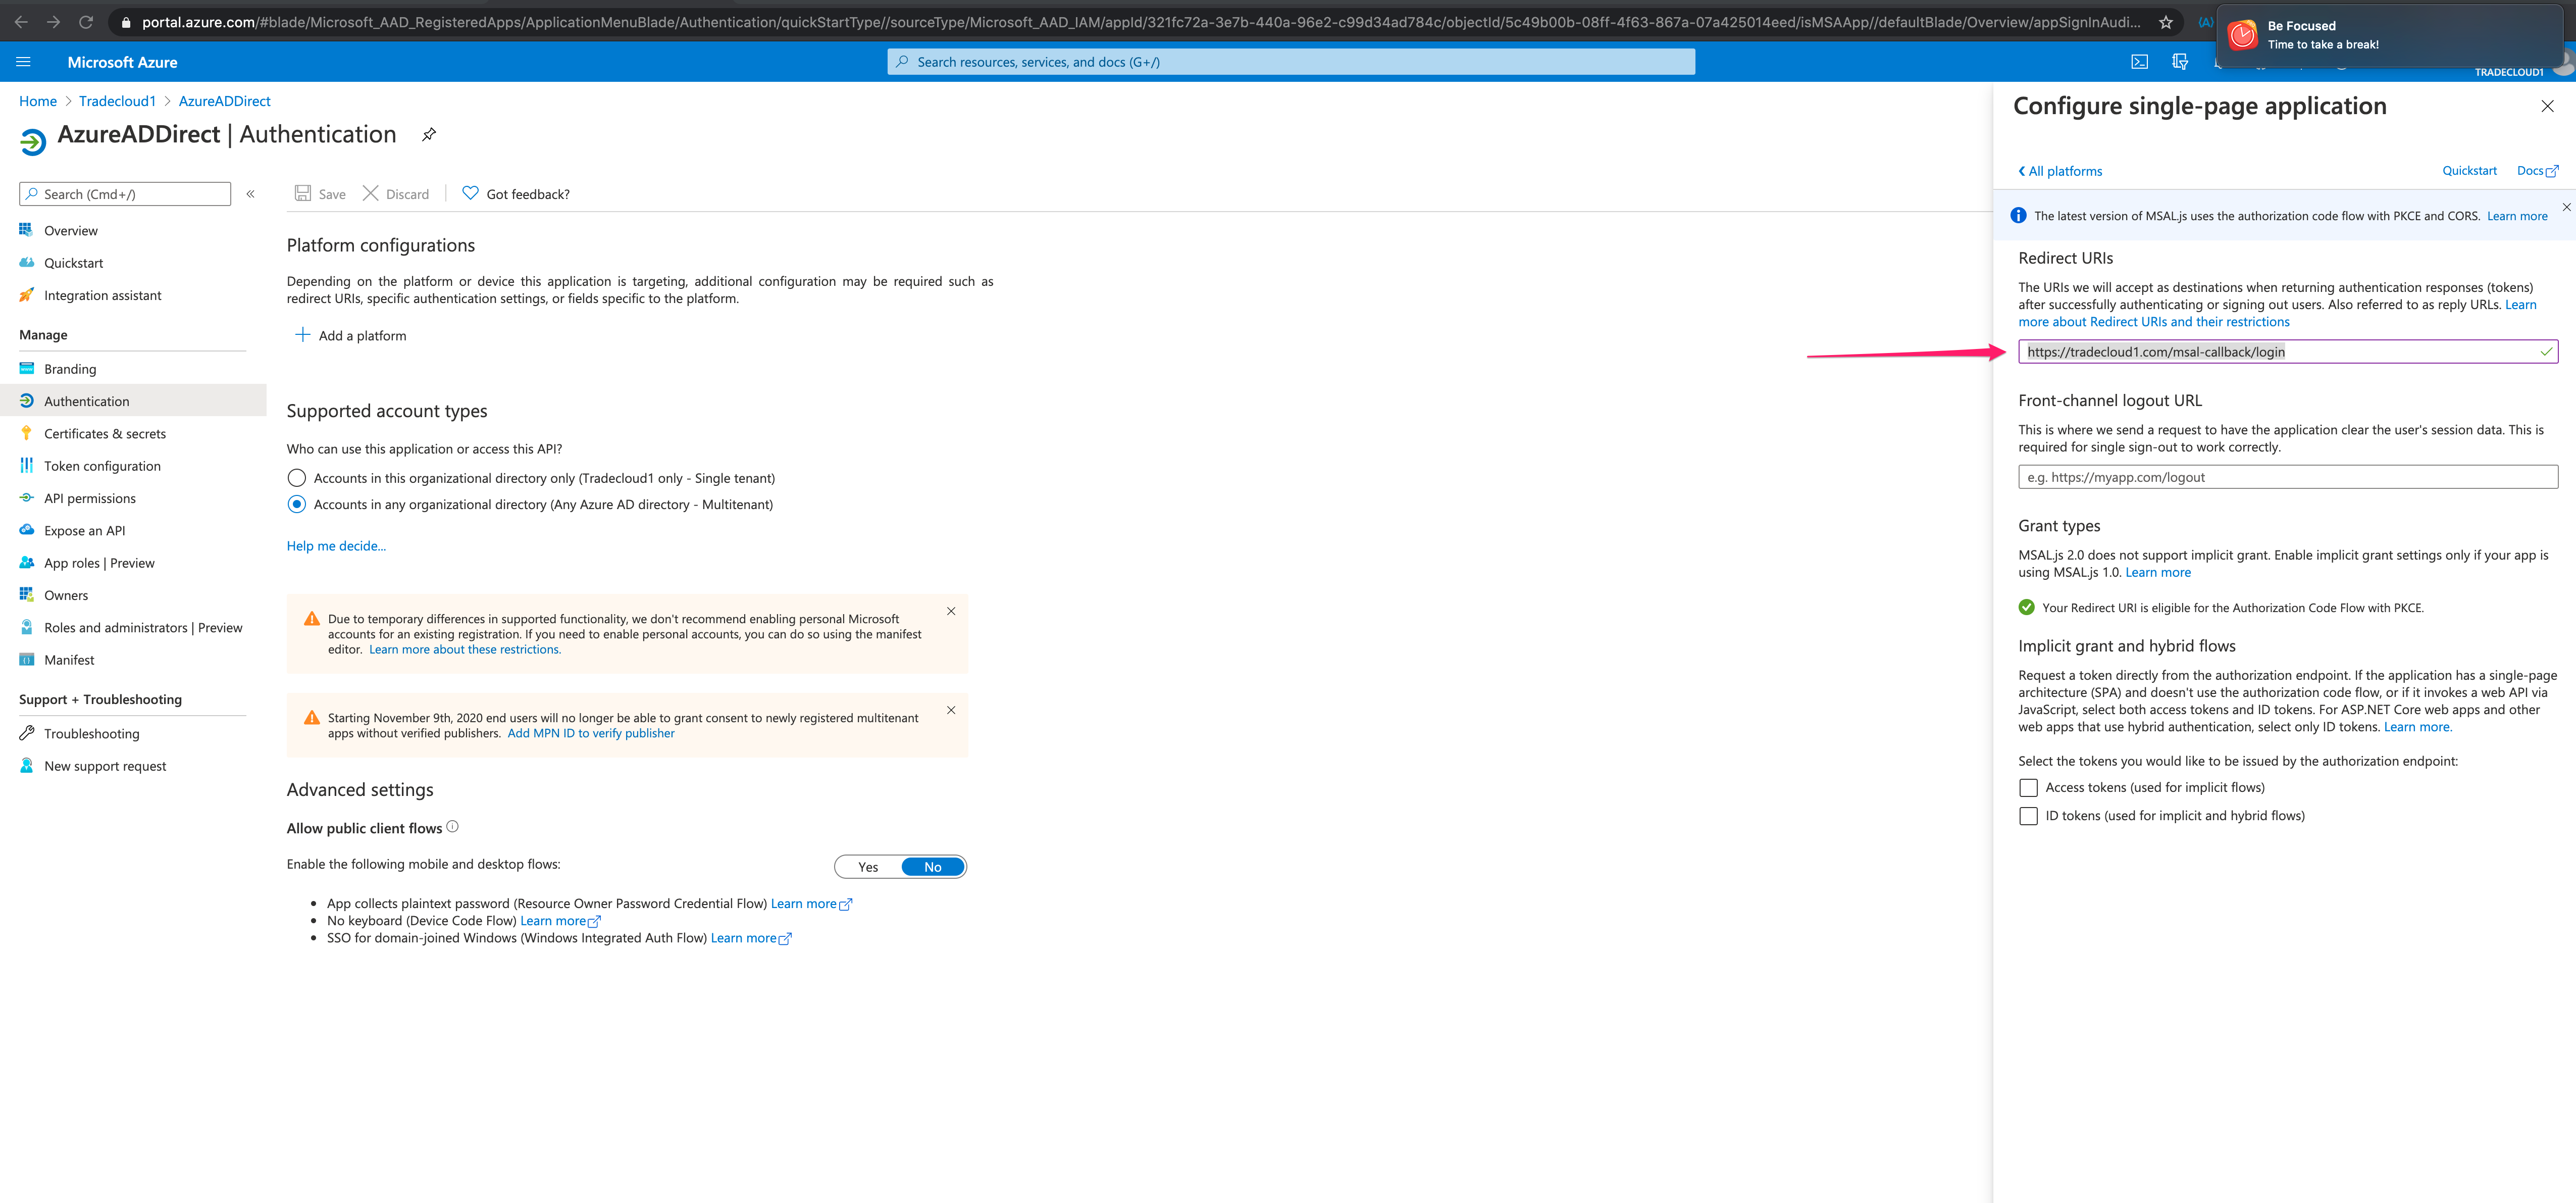Click into the Redirect URI field
The image size is (2576, 1203).
(2288, 352)
